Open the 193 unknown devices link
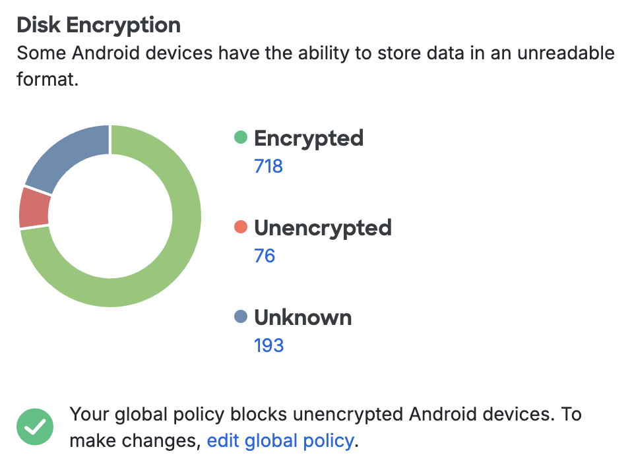Screen dimensions: 632x468 pyautogui.click(x=268, y=345)
